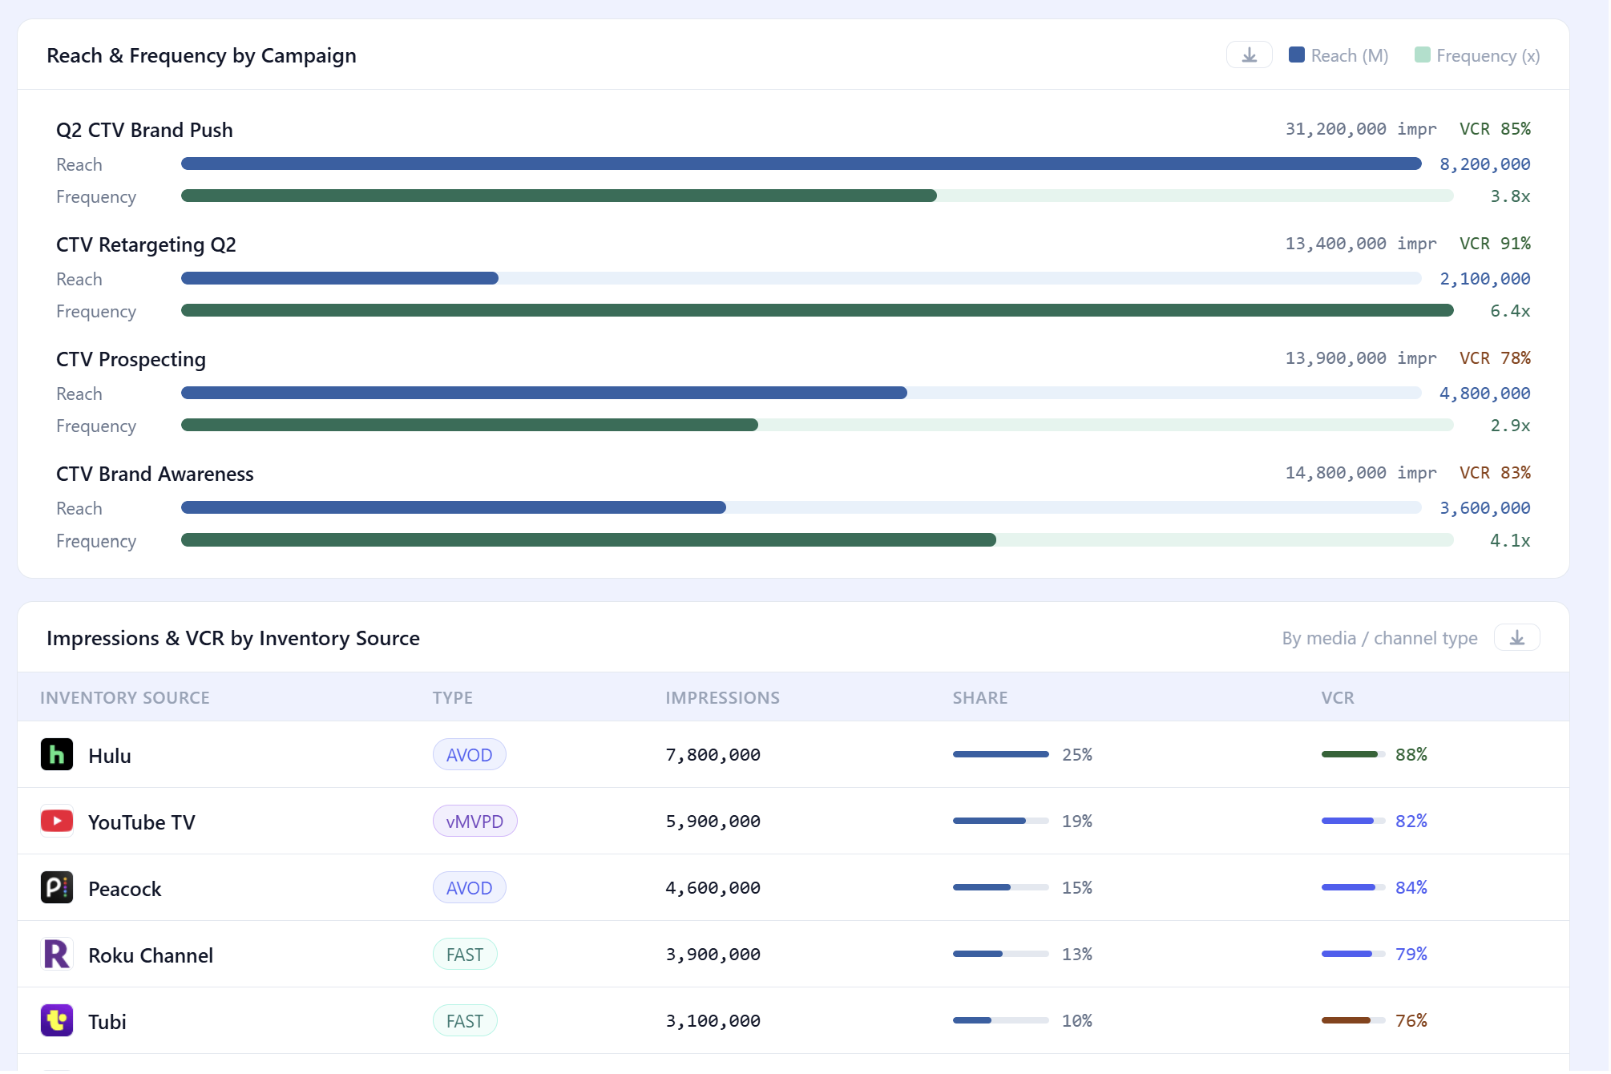1611x1074 pixels.
Task: Toggle the Reach (M) legend swatch
Action: (x=1296, y=55)
